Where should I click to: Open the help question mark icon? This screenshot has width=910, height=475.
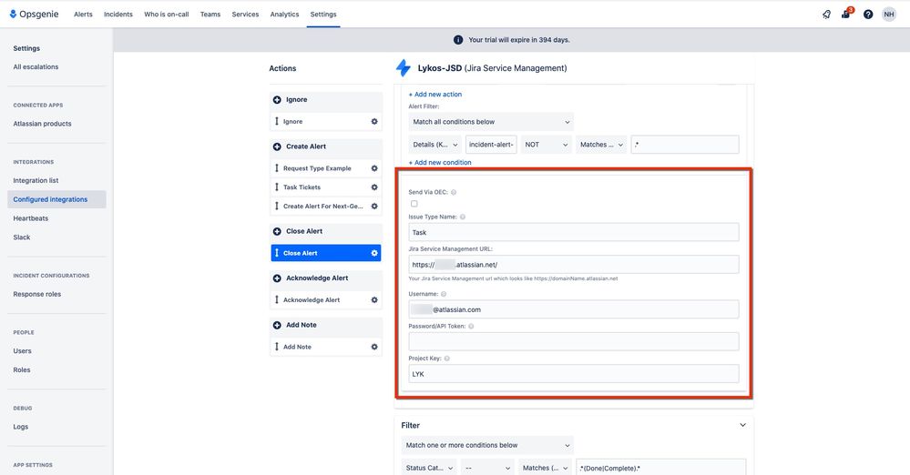(x=867, y=15)
